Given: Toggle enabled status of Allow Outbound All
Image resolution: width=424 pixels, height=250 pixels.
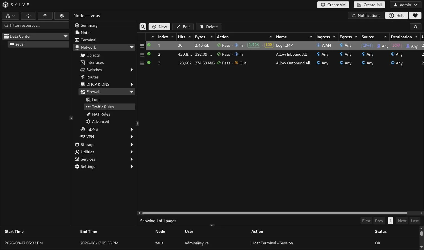Looking at the screenshot, I should tap(149, 63).
